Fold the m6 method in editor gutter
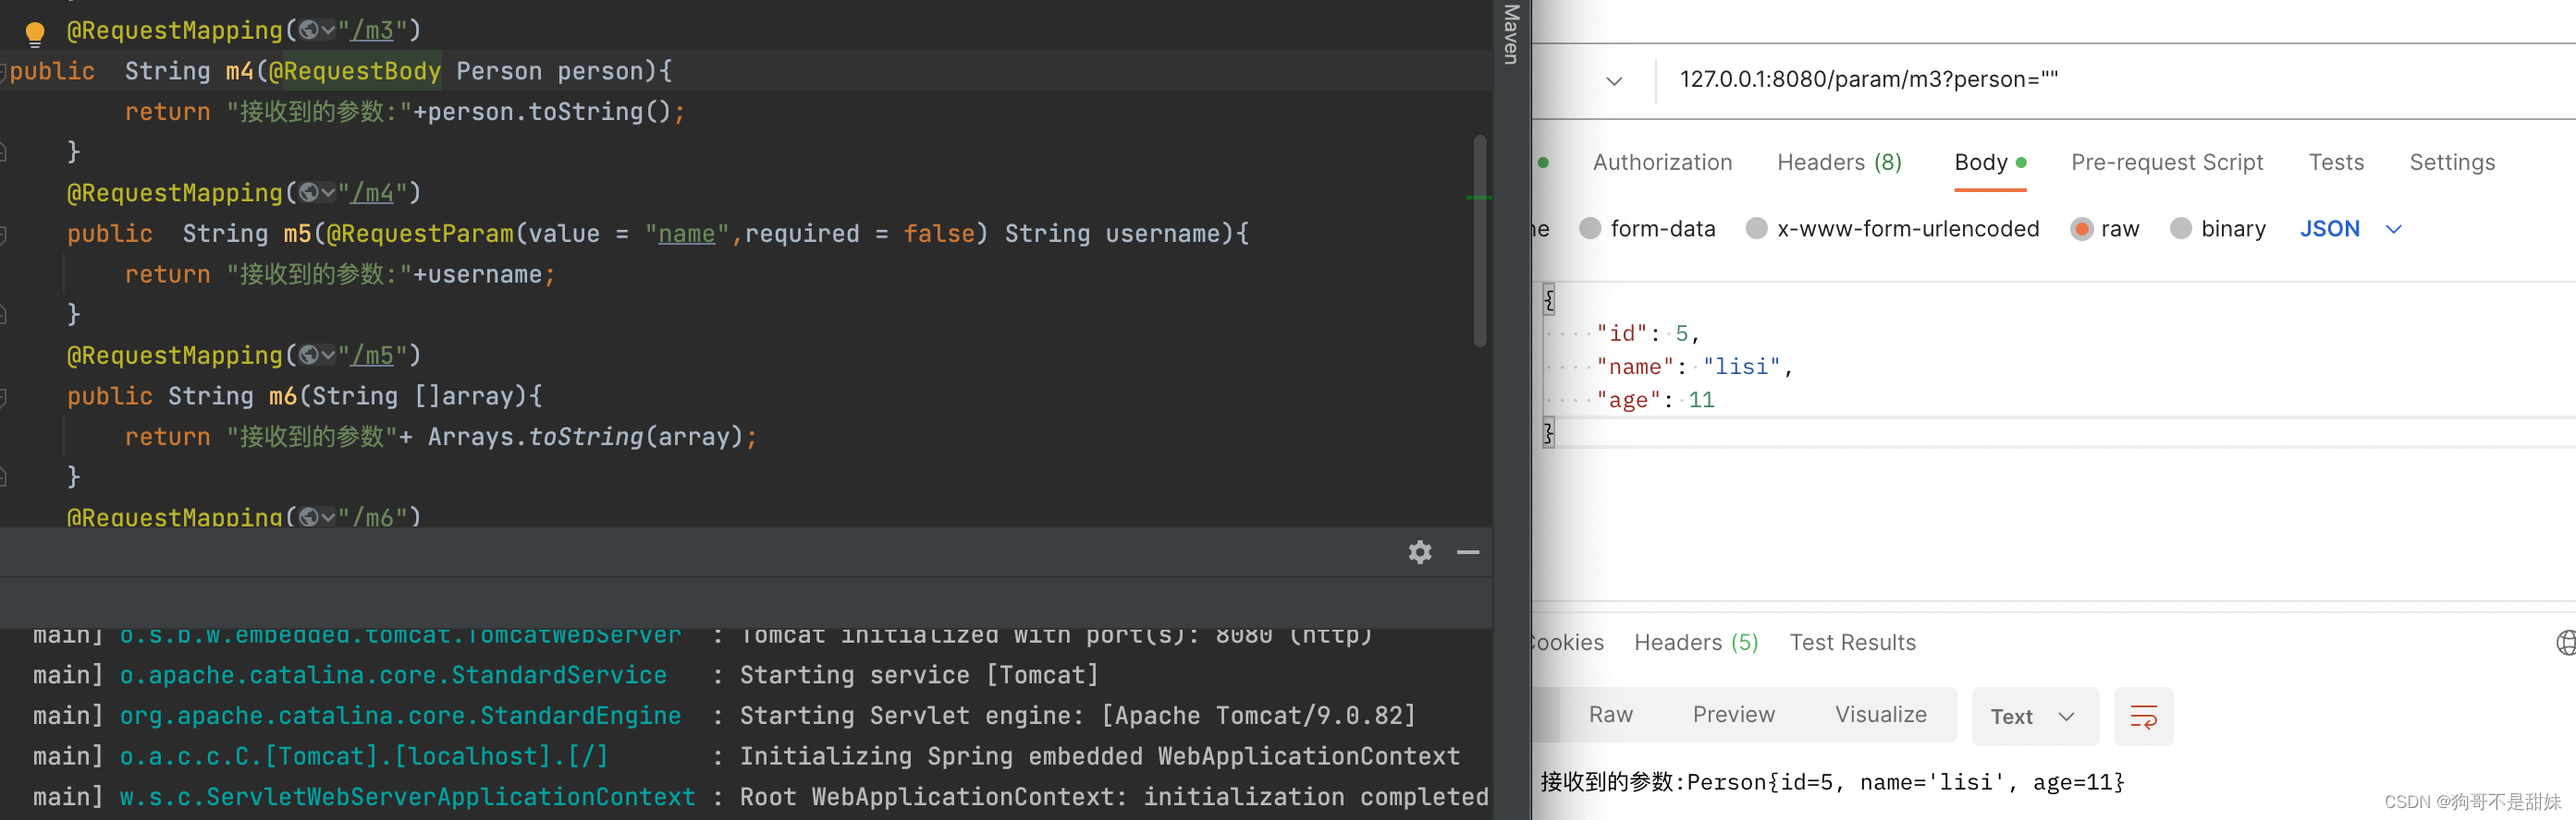 (x=3, y=397)
